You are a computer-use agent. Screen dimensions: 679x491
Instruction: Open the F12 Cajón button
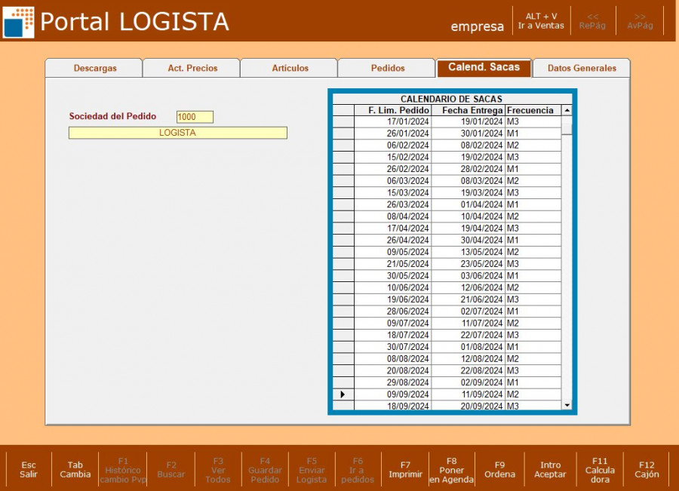point(647,470)
